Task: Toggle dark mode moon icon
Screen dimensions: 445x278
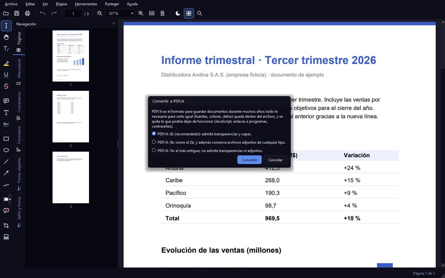Action: [178, 13]
